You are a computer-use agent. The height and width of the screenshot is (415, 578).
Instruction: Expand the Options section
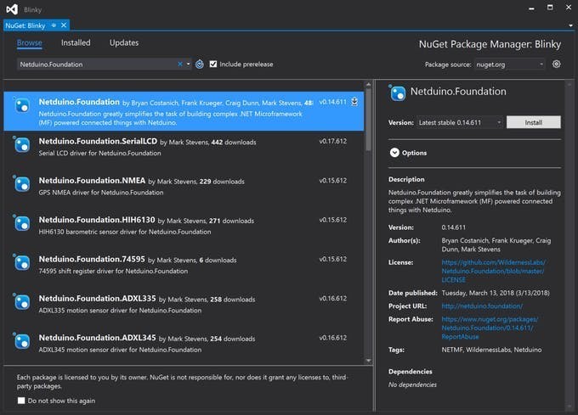pos(394,153)
